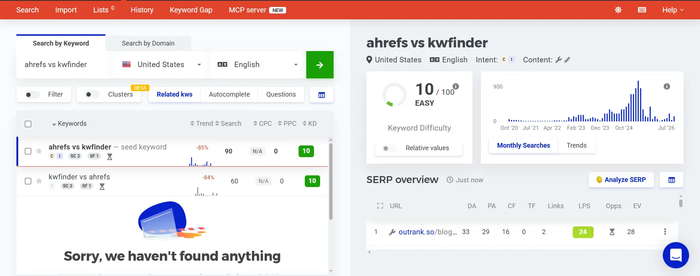
Task: Star the ahrefs vs kwfinder seed keyword
Action: [x=39, y=151]
